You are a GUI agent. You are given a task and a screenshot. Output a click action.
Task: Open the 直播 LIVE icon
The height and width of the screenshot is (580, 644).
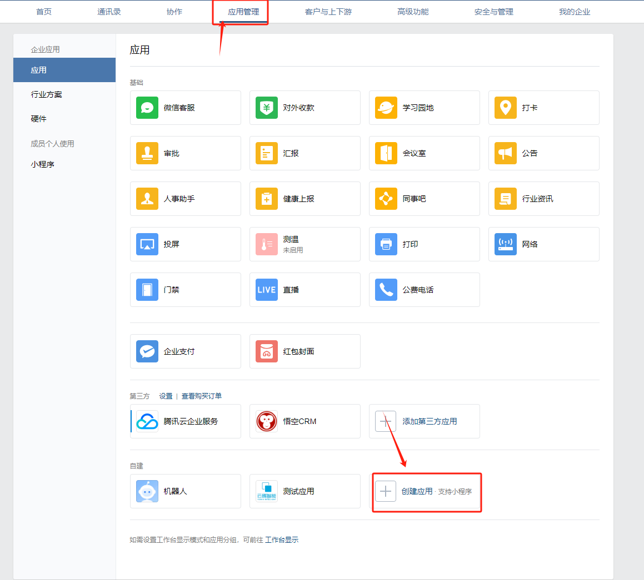pos(267,290)
